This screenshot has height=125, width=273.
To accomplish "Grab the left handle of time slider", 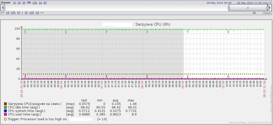I will tap(229, 8).
